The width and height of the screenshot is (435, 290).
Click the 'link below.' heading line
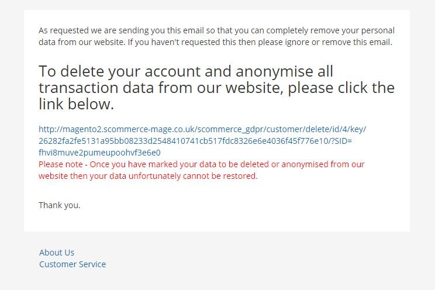(76, 104)
